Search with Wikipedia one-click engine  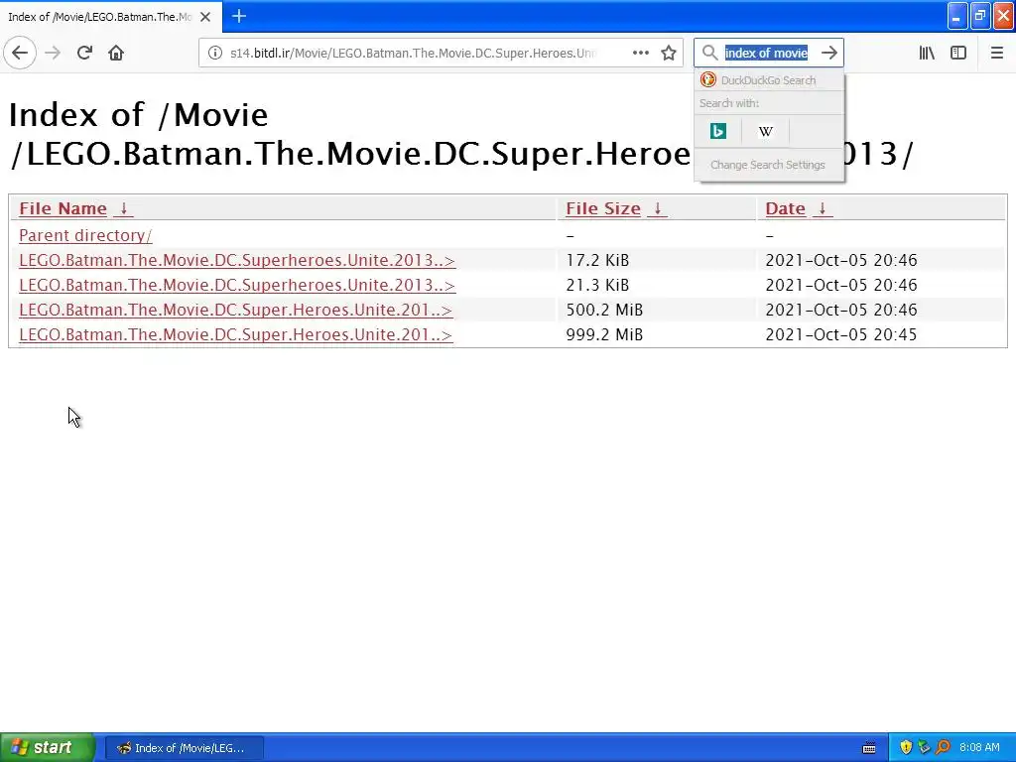click(766, 131)
